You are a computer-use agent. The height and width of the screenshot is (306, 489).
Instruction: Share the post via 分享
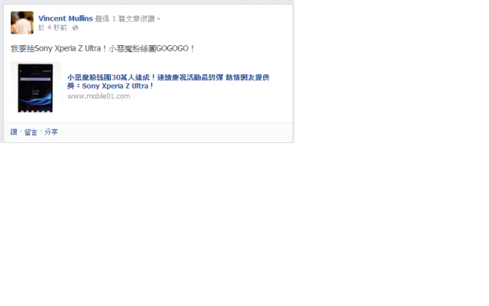tap(51, 132)
